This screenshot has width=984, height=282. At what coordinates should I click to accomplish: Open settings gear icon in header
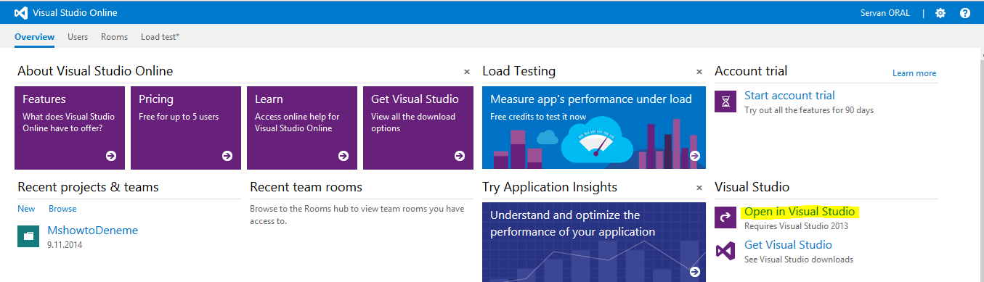tap(940, 13)
